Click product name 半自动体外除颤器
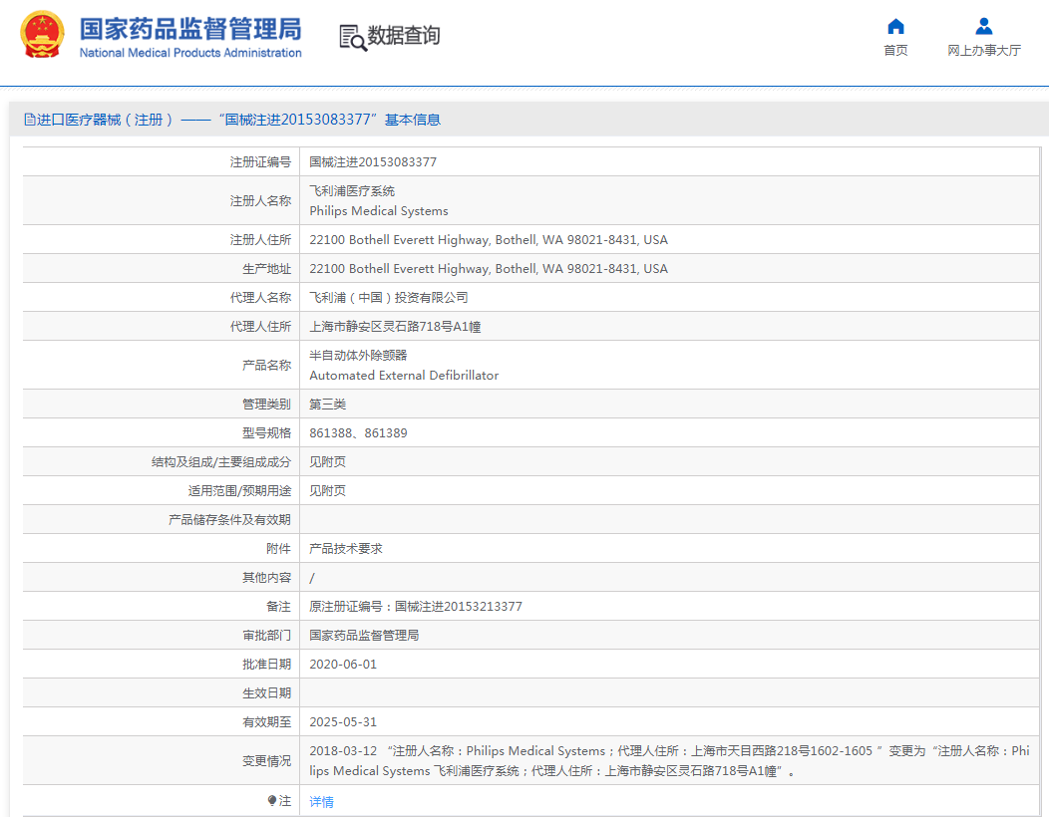Viewport: 1049px width, 817px height. (x=358, y=356)
